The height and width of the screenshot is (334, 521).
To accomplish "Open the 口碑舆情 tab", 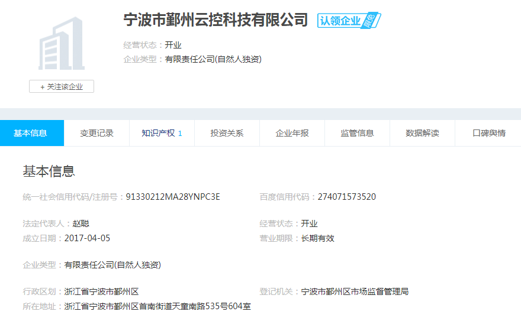I will click(488, 133).
